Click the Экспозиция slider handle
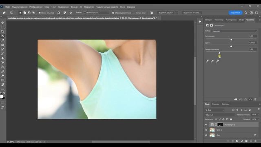This screenshot has width=261, height=147. pyautogui.click(x=231, y=40)
